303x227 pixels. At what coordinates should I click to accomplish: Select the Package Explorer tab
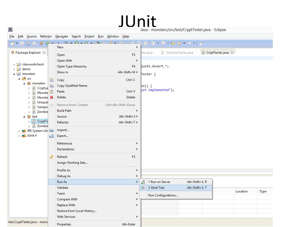28,53
